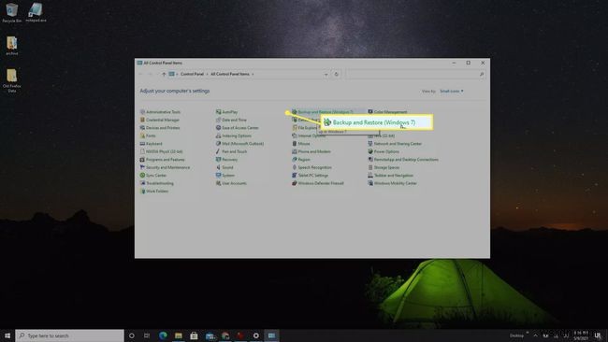608x342 pixels.
Task: Open Speech Recognition
Action: (311, 167)
